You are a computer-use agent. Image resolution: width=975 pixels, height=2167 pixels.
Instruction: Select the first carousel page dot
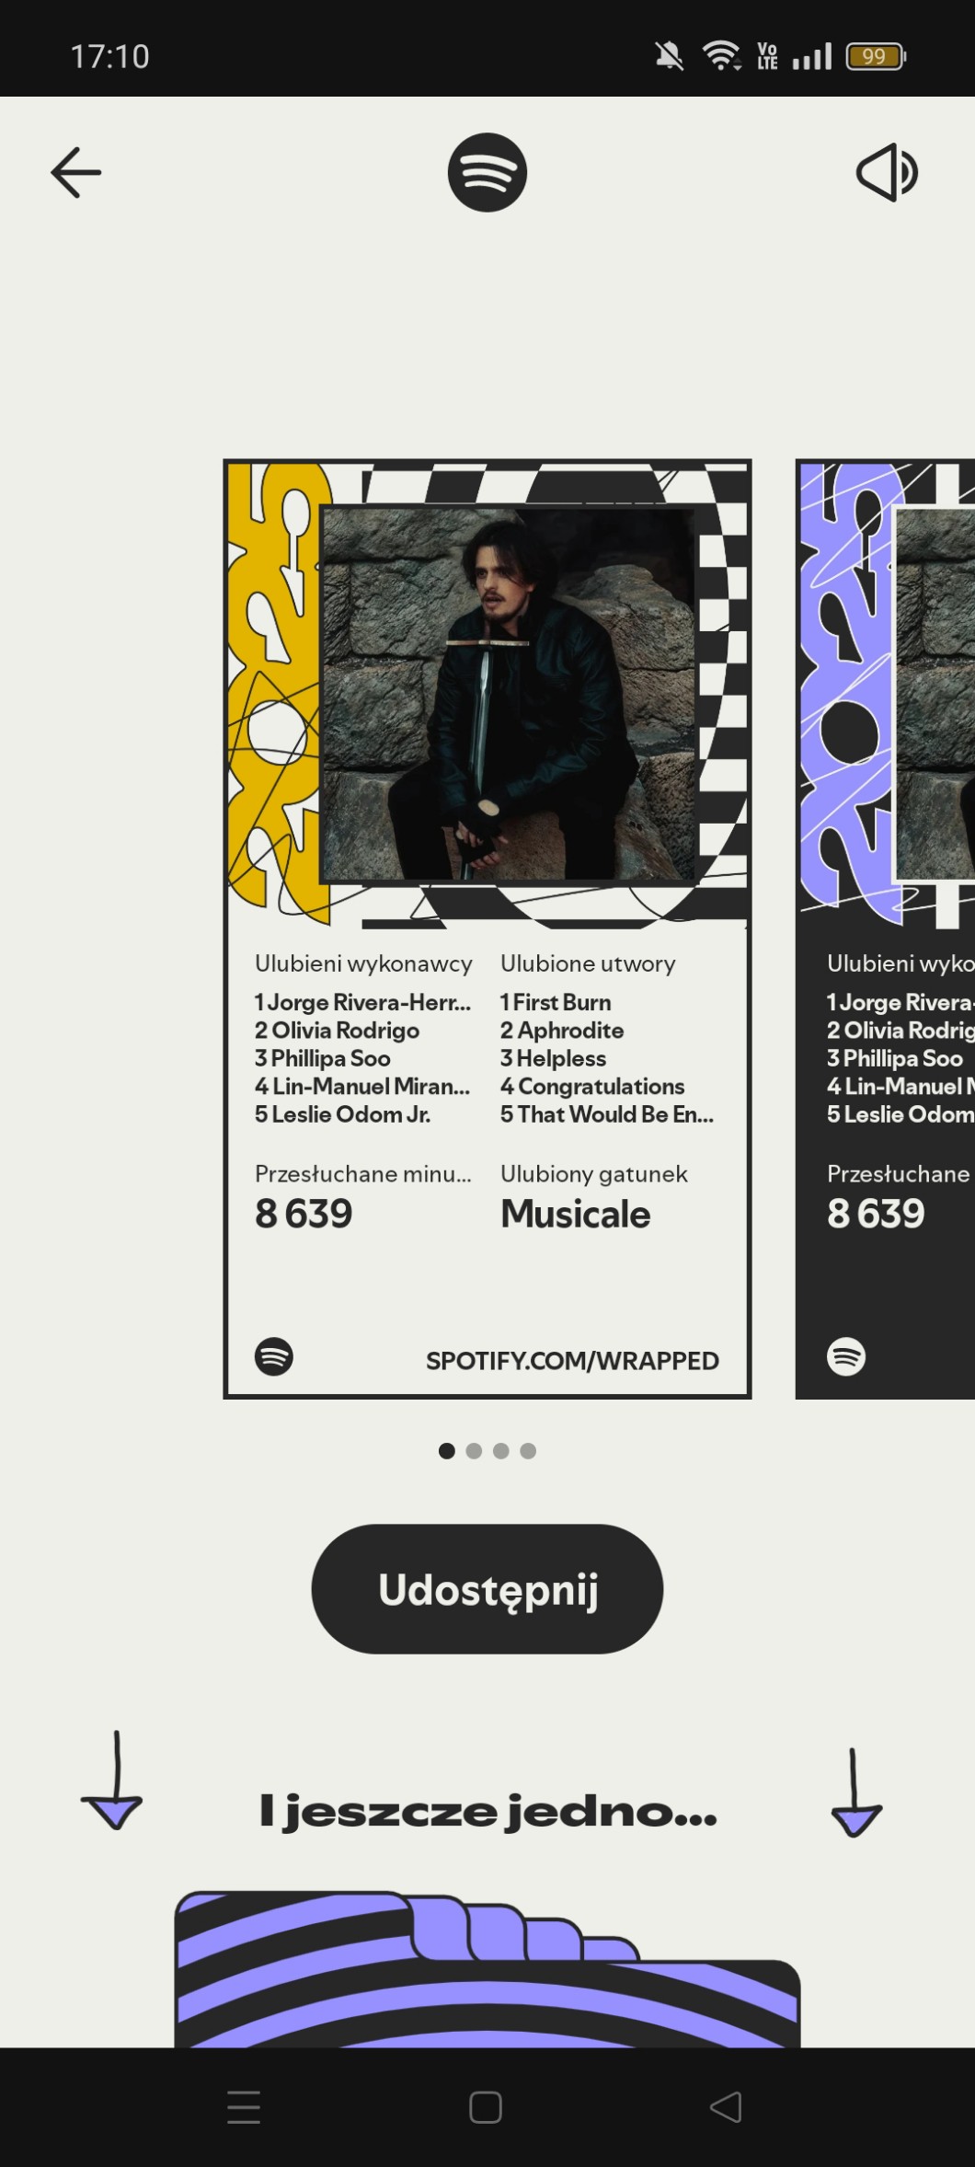(447, 1451)
